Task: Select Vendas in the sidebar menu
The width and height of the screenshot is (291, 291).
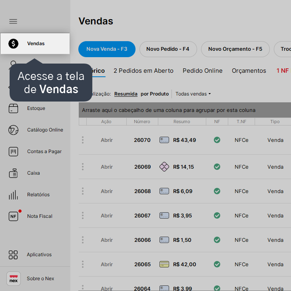Action: click(x=35, y=44)
